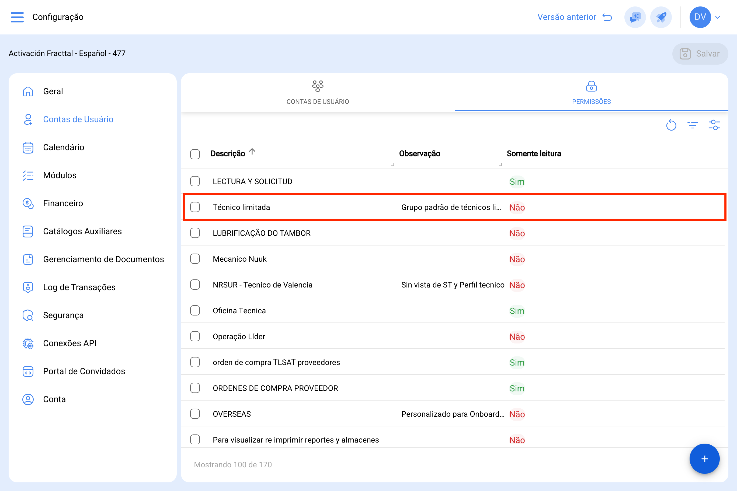
Task: Click the Descrição column resize handle
Action: 393,165
